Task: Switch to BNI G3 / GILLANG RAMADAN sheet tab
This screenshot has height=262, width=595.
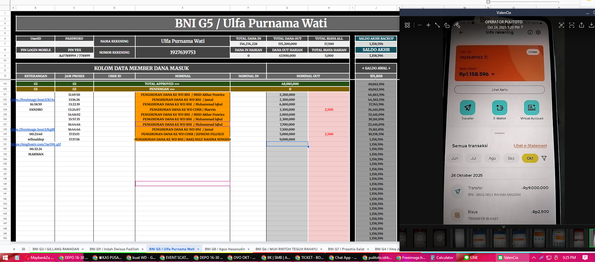Action: [x=56, y=249]
